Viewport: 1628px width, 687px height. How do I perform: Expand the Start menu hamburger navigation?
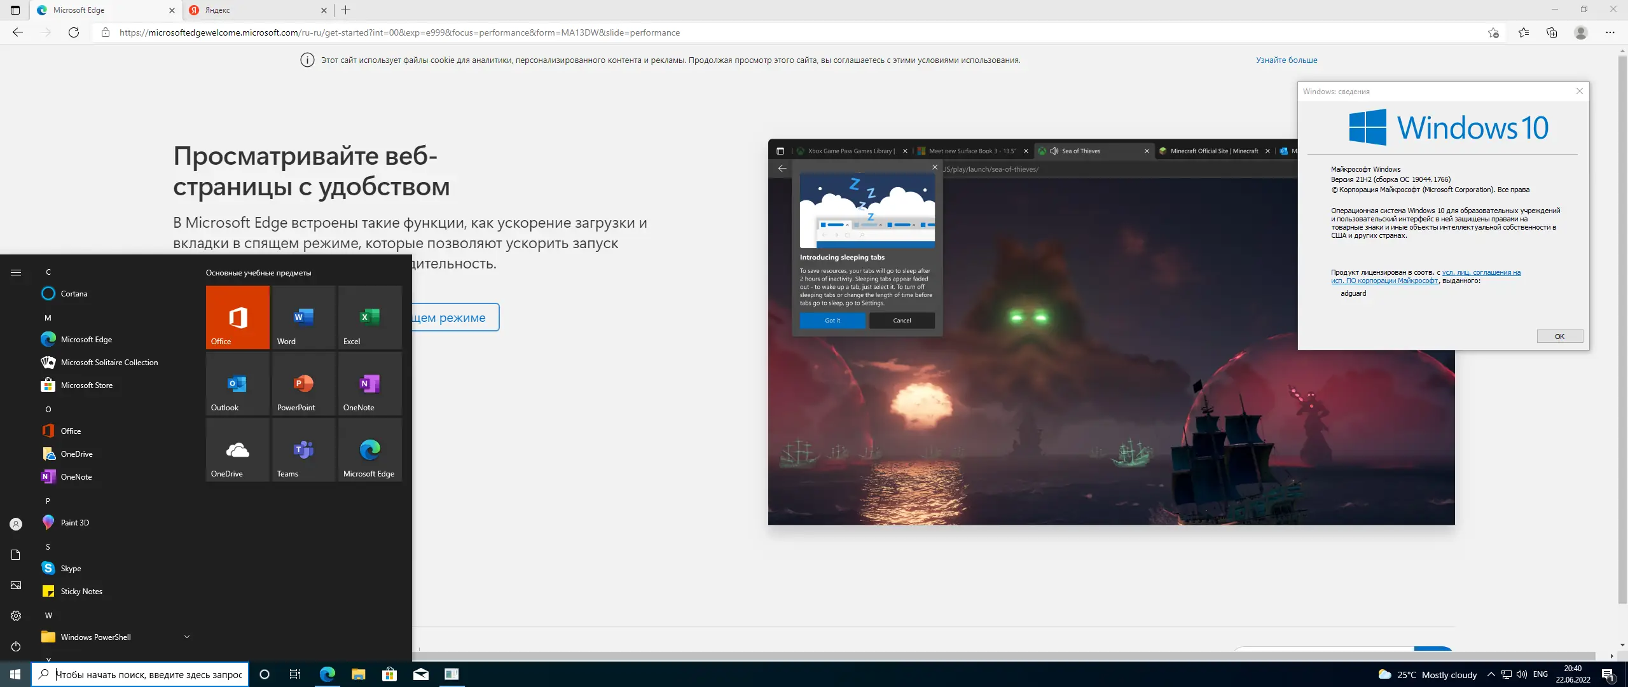pos(16,272)
